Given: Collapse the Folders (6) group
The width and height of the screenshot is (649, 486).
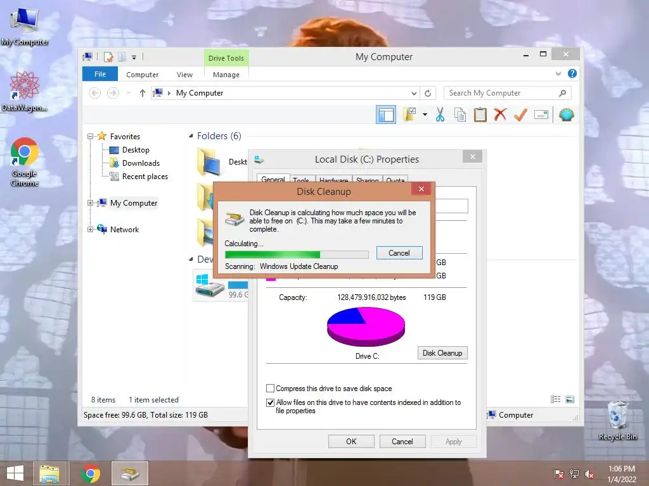Looking at the screenshot, I should (191, 136).
